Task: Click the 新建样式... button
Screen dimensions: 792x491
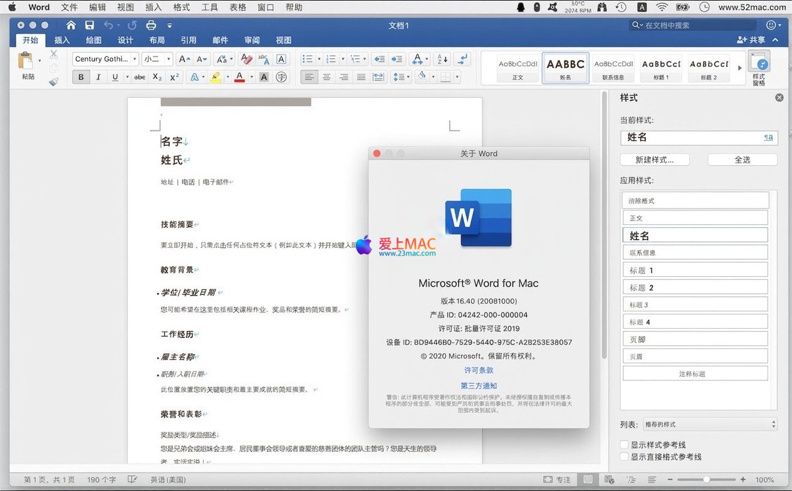Action: (x=654, y=160)
